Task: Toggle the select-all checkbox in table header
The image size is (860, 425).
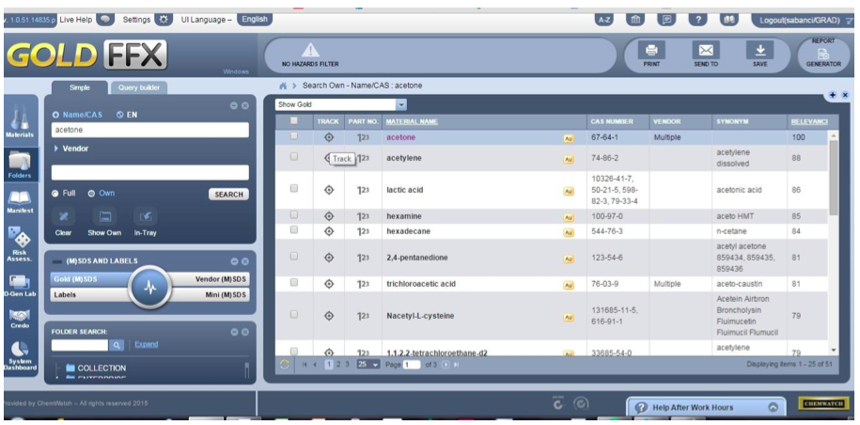Action: tap(293, 120)
